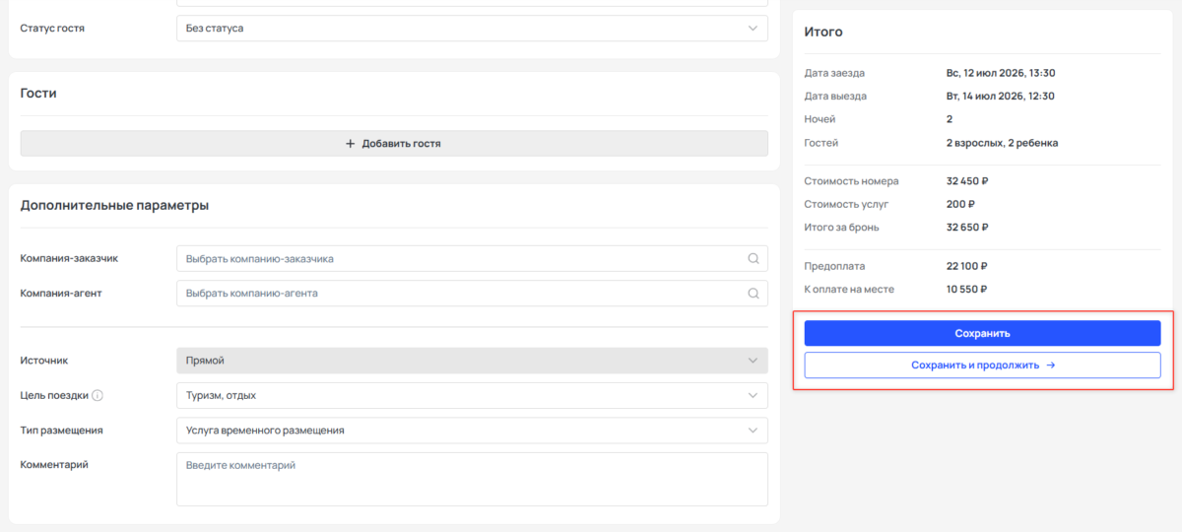Open the Статус гостя dropdown
1182x532 pixels.
coord(472,29)
